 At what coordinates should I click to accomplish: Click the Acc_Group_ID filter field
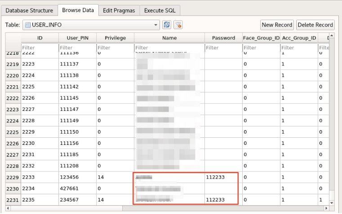click(x=299, y=48)
